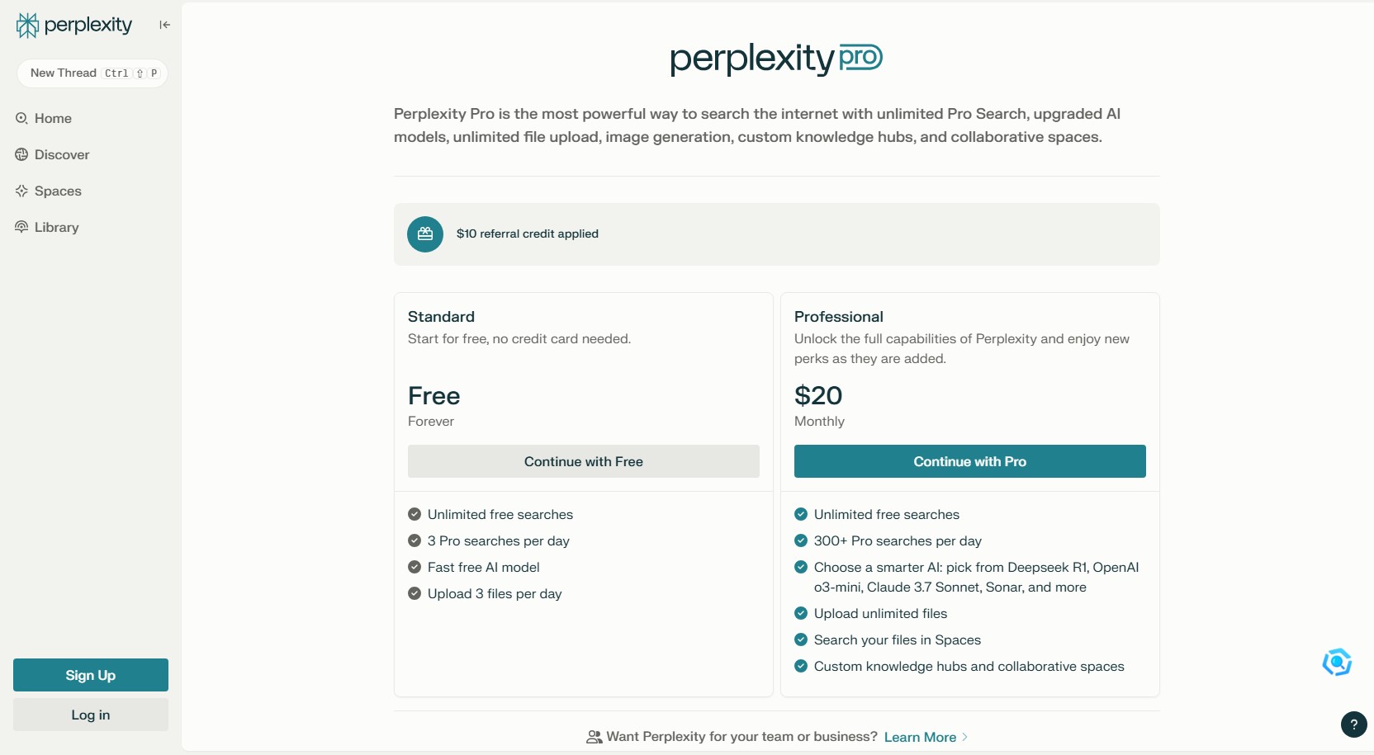The height and width of the screenshot is (755, 1374).
Task: Click the Spaces sparkle icon
Action: click(x=21, y=191)
